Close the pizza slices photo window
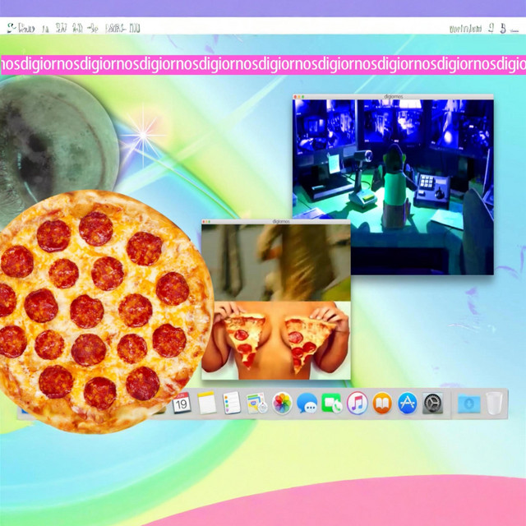 [x=204, y=222]
